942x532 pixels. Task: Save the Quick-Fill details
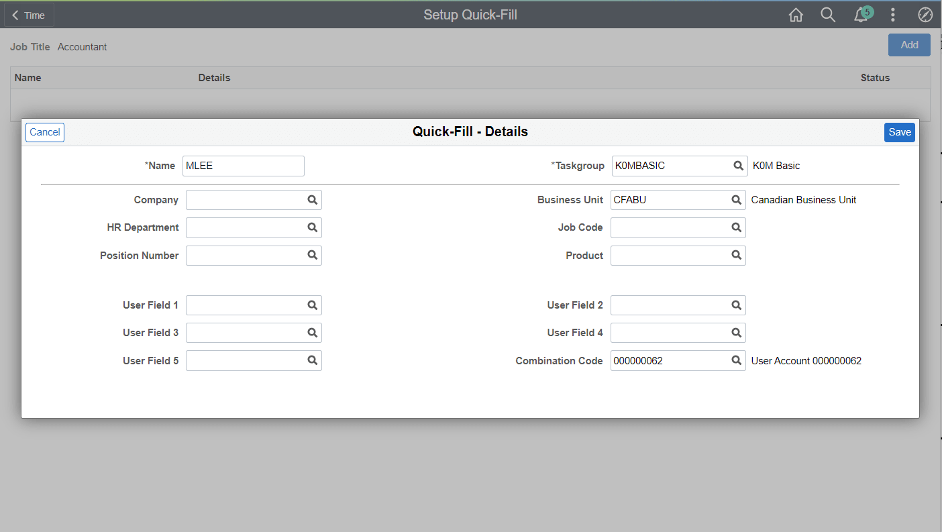(899, 132)
